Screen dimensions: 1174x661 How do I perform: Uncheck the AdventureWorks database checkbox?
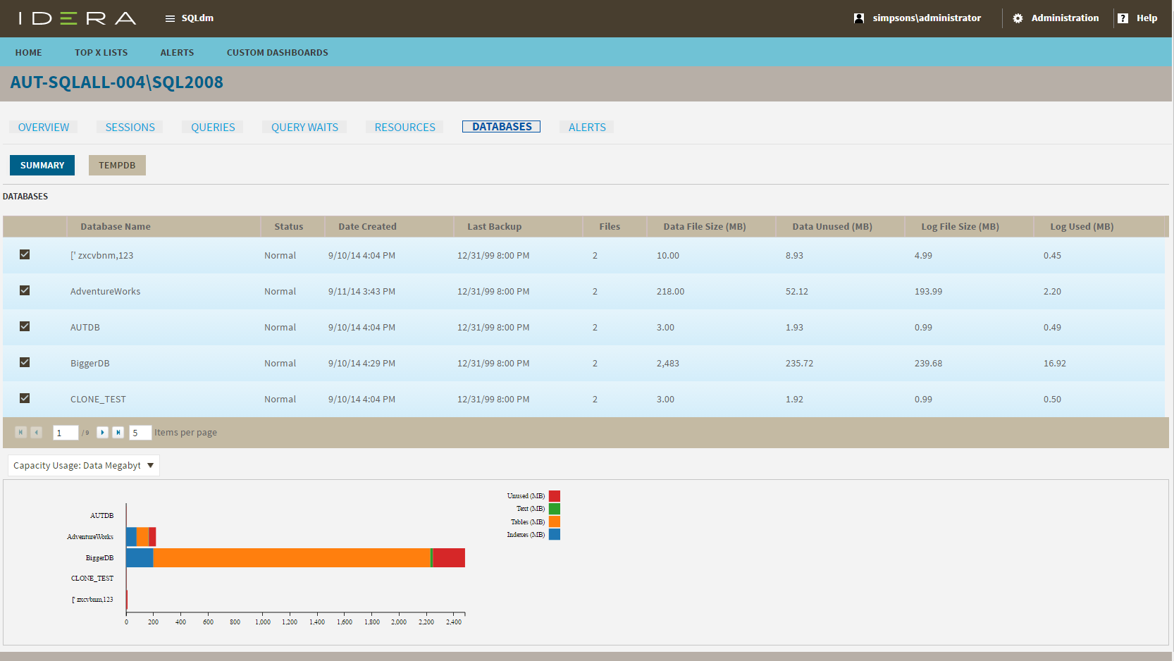click(x=25, y=290)
